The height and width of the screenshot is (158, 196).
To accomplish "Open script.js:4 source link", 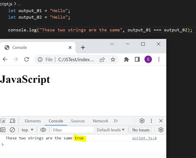I will (144, 138).
